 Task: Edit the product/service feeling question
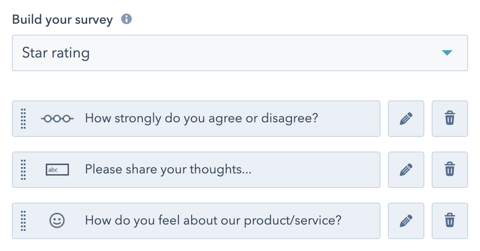(406, 221)
